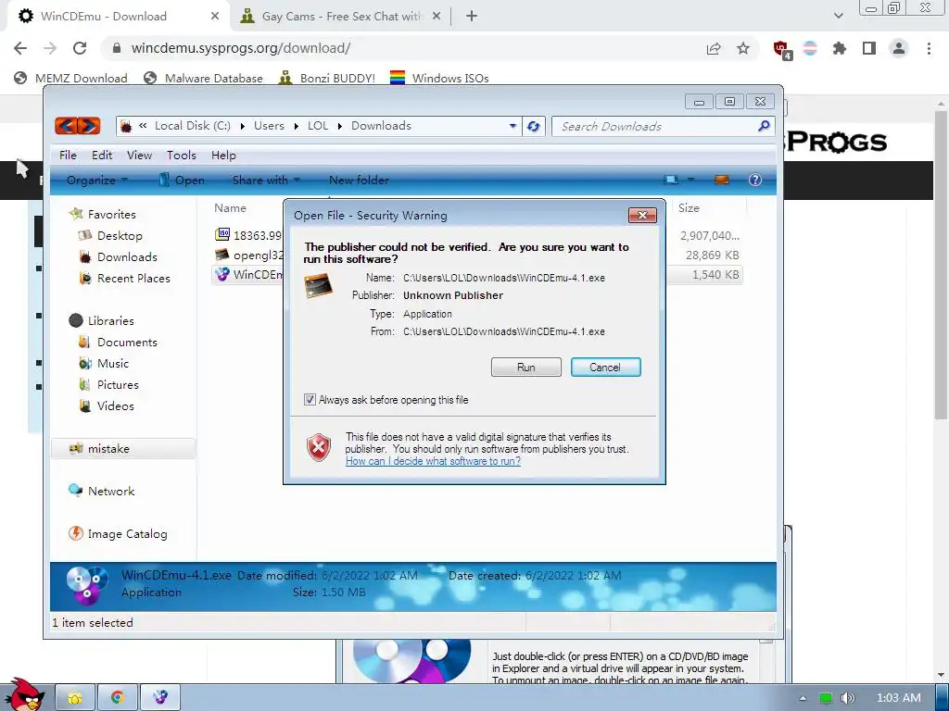The image size is (949, 711).
Task: Open the MEMZ Download bookmark
Action: pos(70,78)
